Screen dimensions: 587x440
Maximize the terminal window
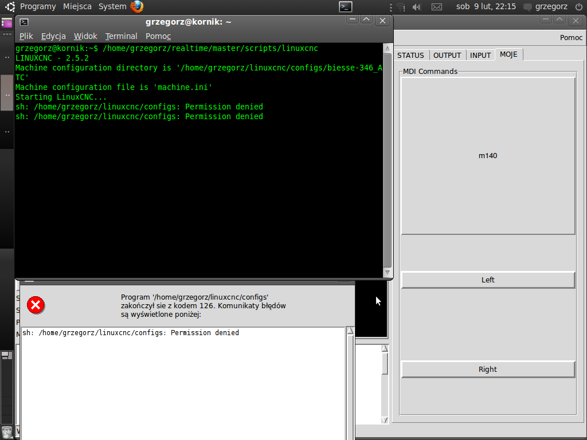tap(366, 20)
